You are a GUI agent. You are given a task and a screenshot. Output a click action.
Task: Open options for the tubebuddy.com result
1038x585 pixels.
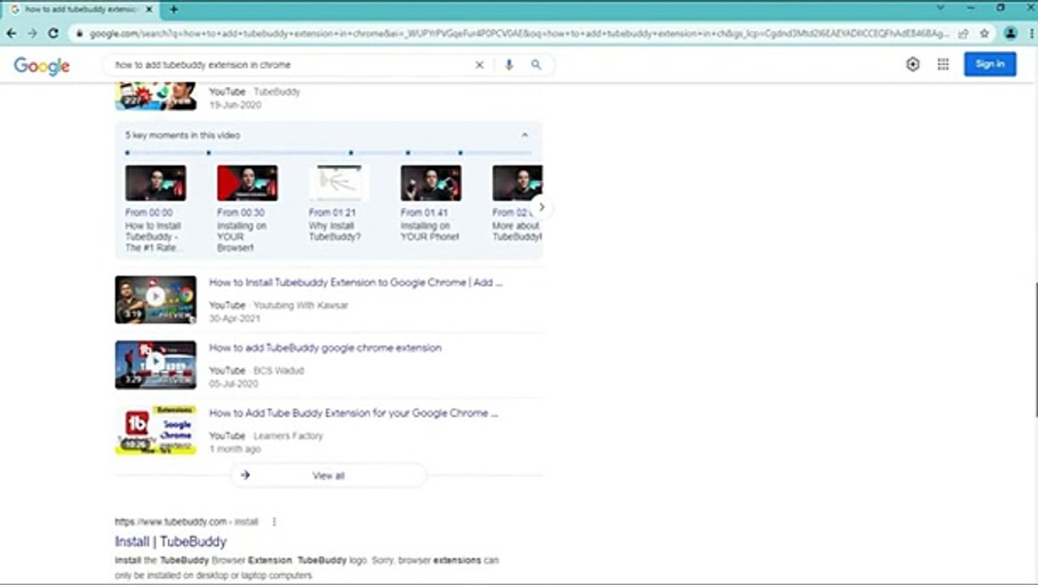274,522
